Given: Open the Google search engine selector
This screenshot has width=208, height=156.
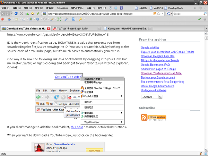Looking at the screenshot, I should point(169,14).
